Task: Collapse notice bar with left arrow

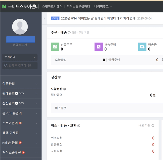Action: pos(45,19)
